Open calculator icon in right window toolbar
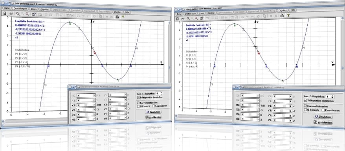Viewport: 345px width, 151px height. tap(177, 19)
